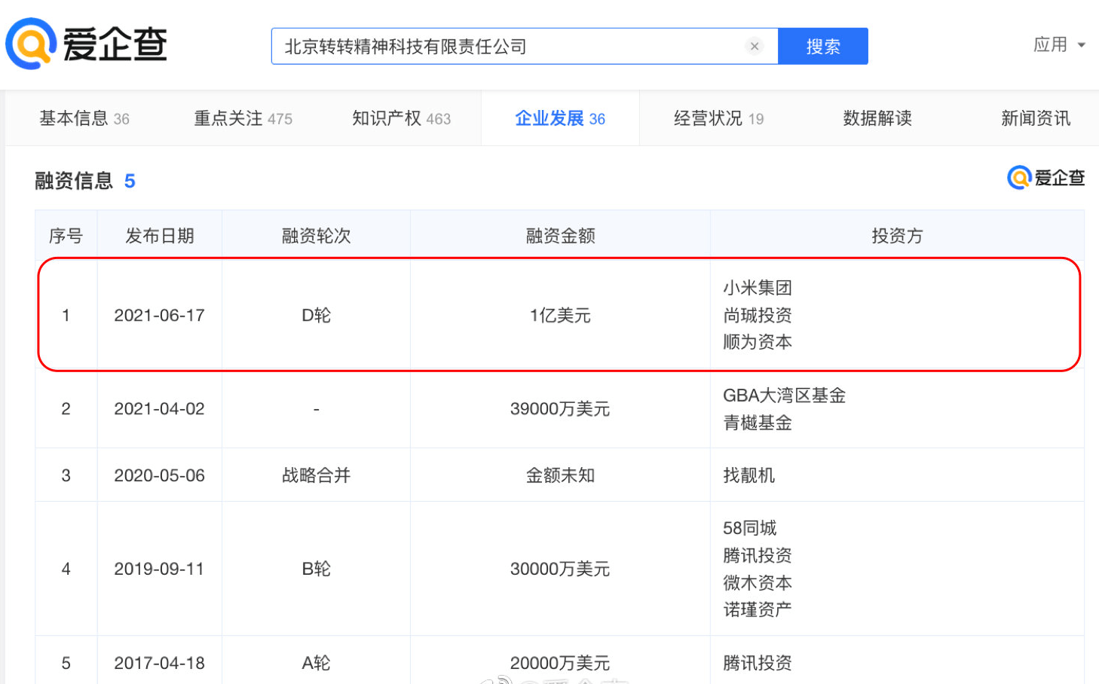This screenshot has width=1099, height=684.
Task: Open the 应用 dropdown menu
Action: [x=1059, y=44]
